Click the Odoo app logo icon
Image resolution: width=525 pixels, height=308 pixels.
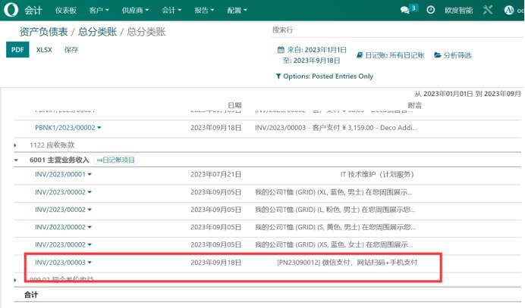tap(11, 11)
